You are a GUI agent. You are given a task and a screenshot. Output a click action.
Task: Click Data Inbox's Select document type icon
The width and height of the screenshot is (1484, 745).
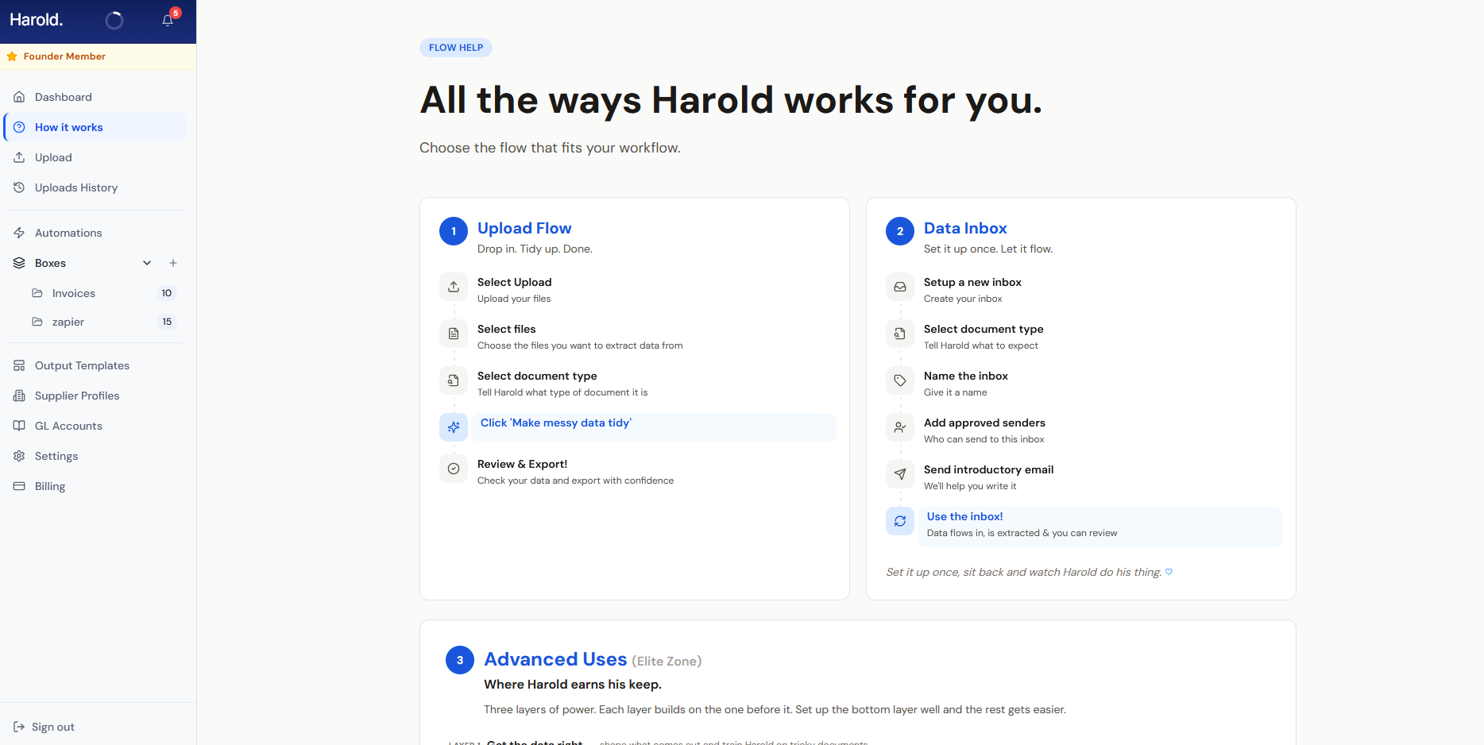pos(900,334)
